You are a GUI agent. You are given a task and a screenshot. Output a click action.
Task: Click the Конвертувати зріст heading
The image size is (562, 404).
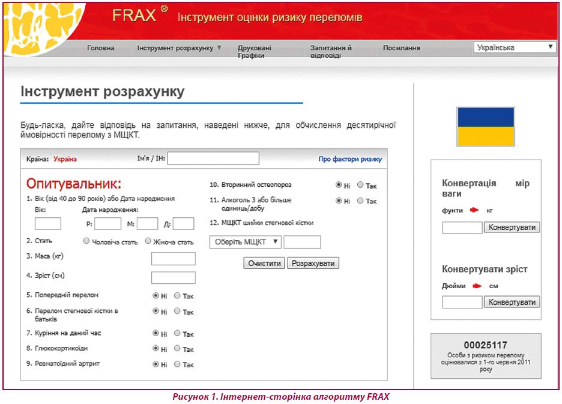pos(485,269)
